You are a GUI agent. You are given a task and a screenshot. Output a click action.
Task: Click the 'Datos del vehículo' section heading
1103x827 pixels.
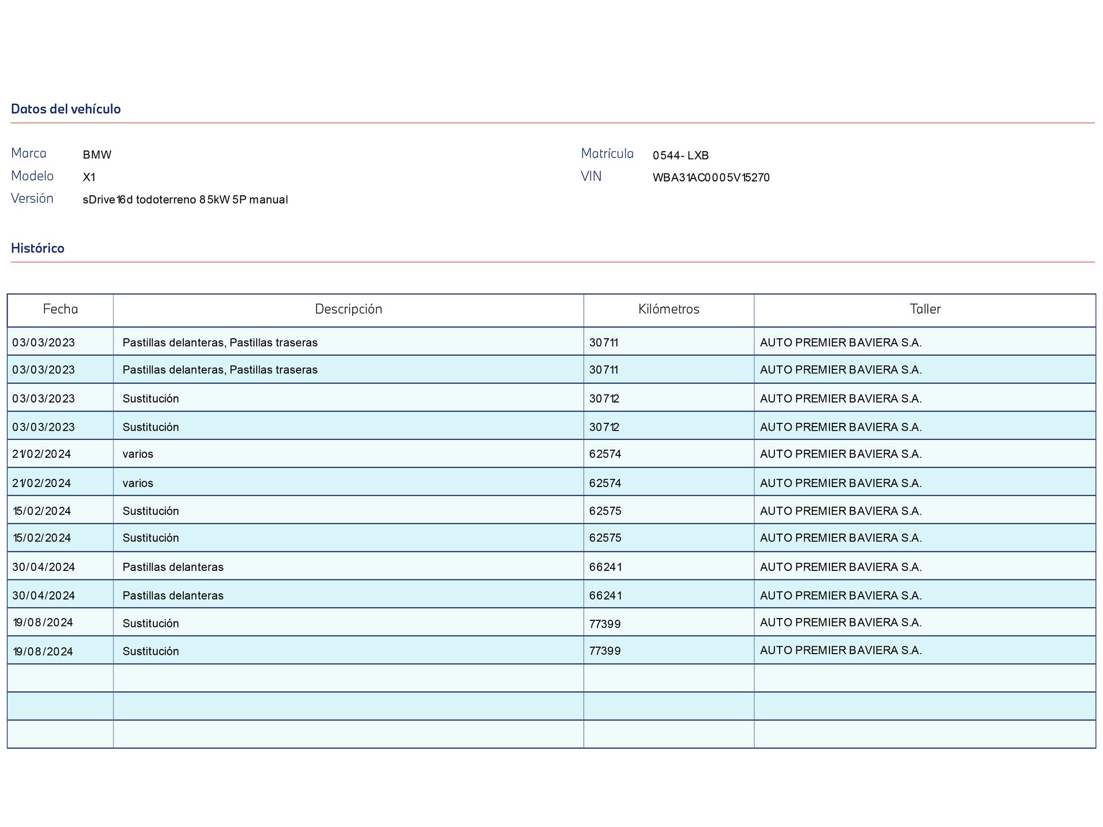(x=65, y=109)
